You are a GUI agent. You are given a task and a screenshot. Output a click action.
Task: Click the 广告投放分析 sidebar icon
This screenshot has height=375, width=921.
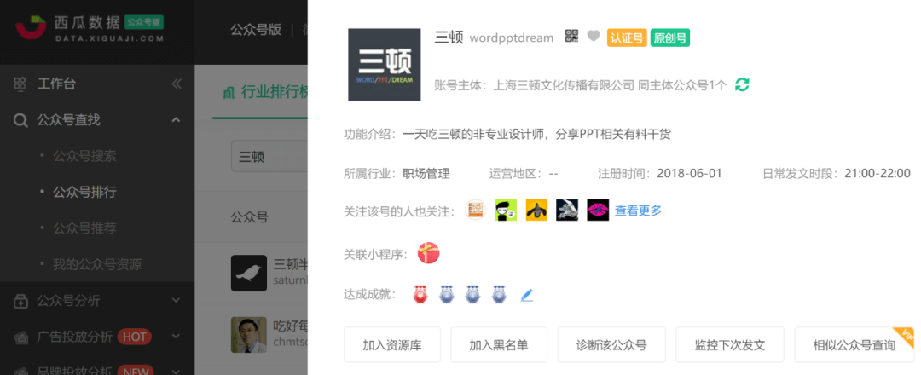coord(20,337)
